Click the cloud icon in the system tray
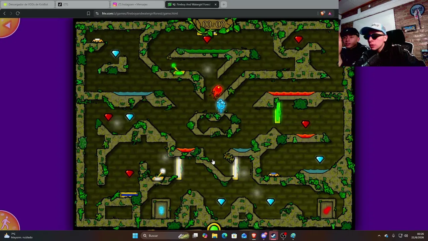428x241 pixels. [386, 236]
